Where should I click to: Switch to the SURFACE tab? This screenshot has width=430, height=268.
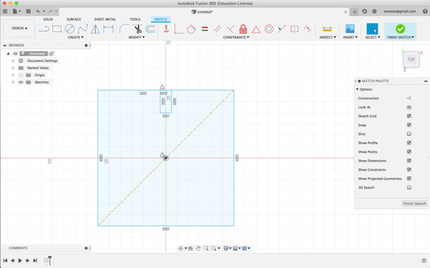coord(74,19)
